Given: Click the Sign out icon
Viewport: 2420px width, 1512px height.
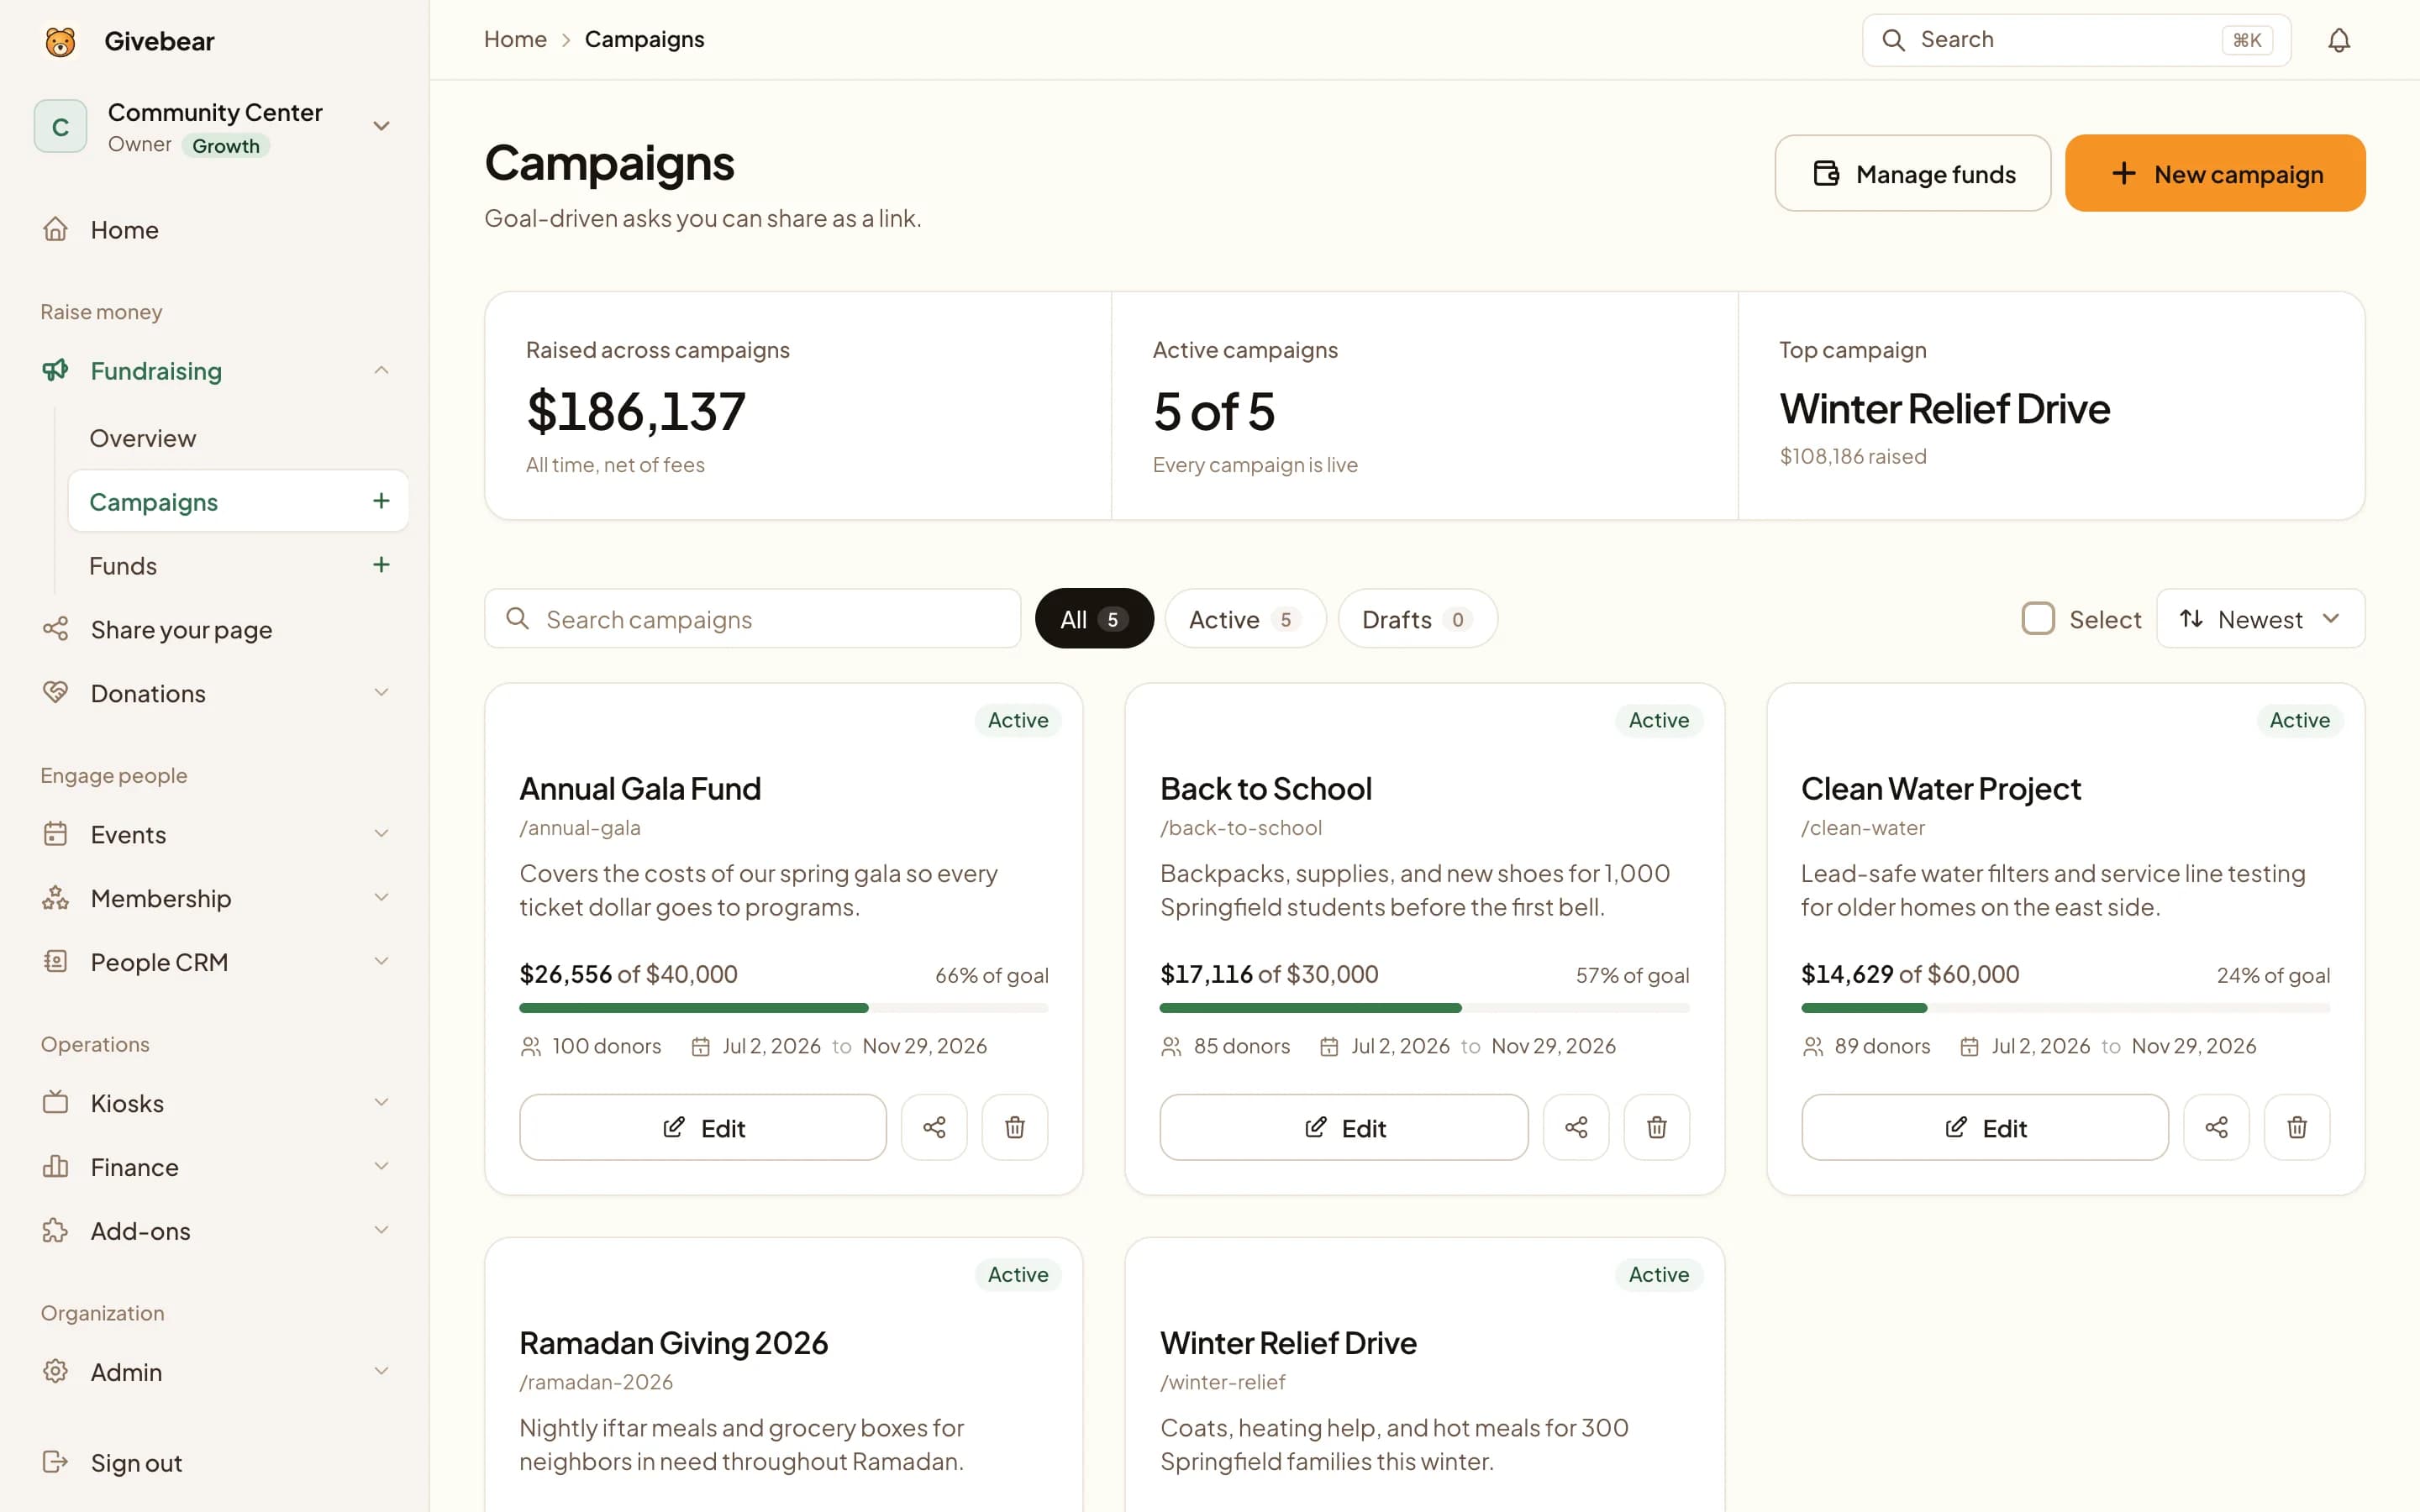Looking at the screenshot, I should 55,1462.
